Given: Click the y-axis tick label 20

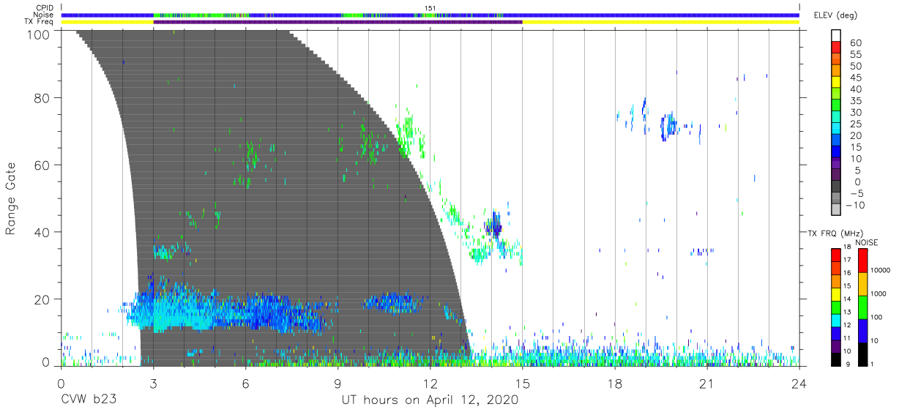Looking at the screenshot, I should coord(42,299).
